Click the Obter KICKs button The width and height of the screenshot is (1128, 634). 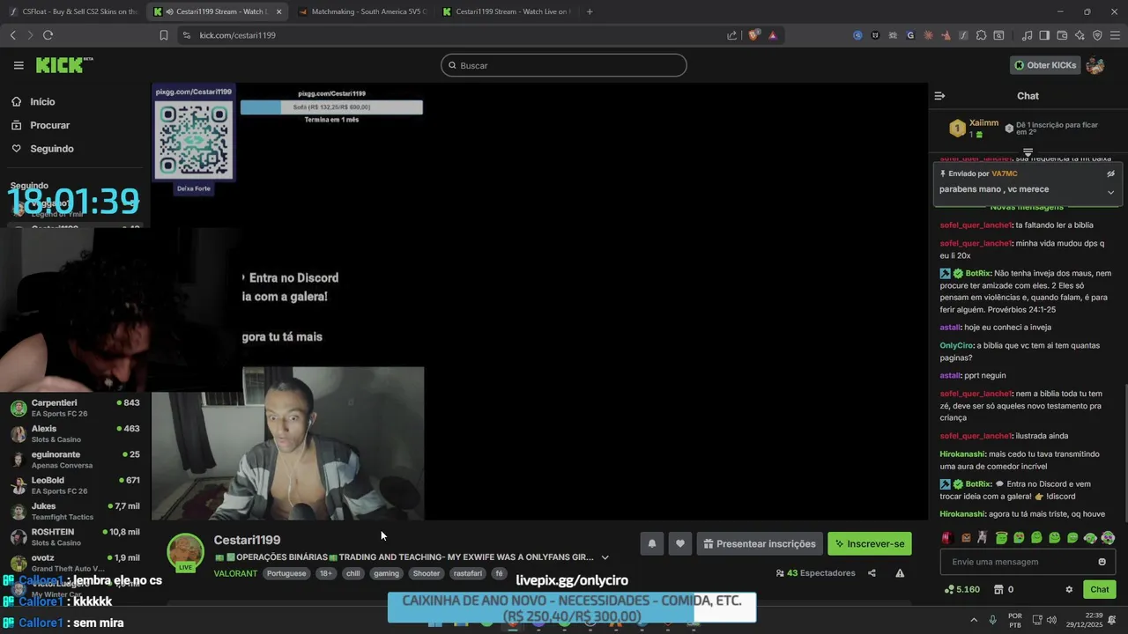click(x=1045, y=65)
